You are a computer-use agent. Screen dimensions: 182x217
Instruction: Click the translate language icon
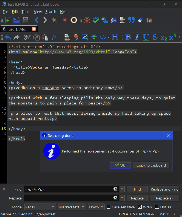pos(114,20)
